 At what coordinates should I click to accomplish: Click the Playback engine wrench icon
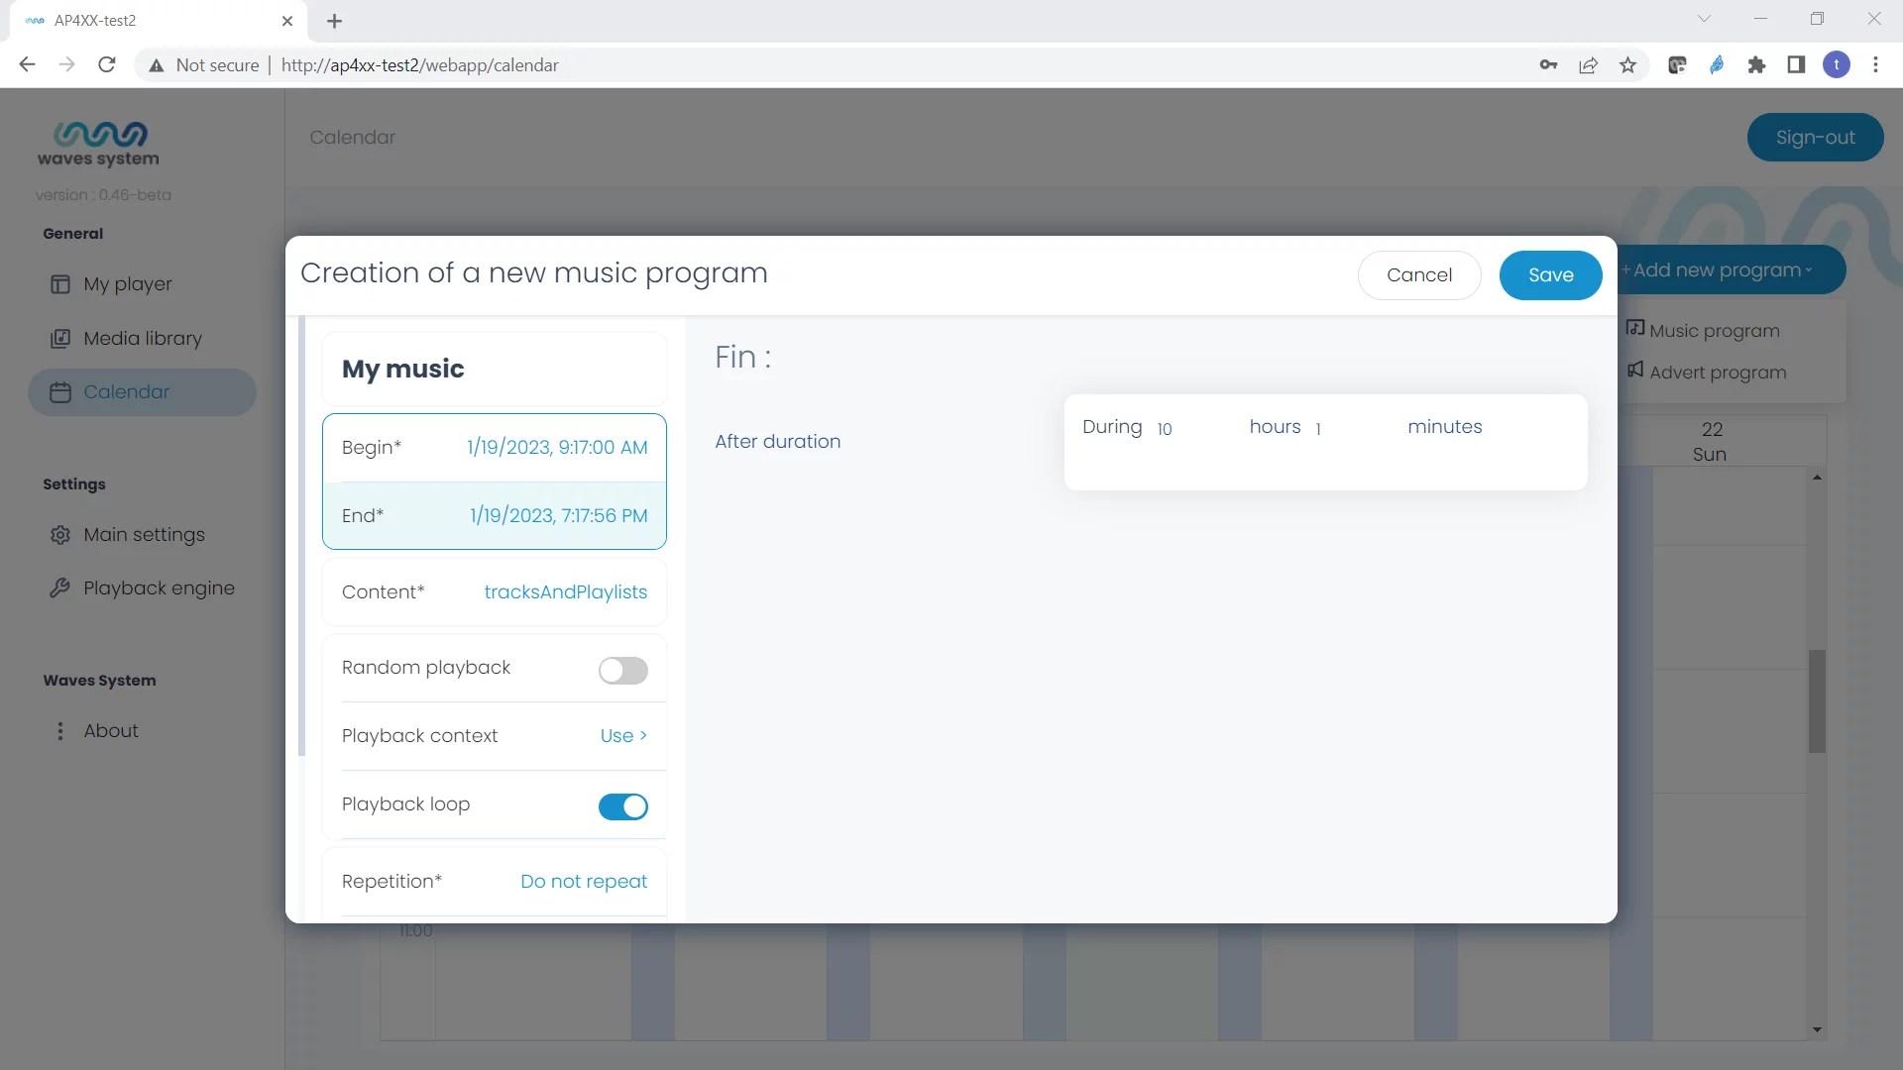pyautogui.click(x=60, y=588)
